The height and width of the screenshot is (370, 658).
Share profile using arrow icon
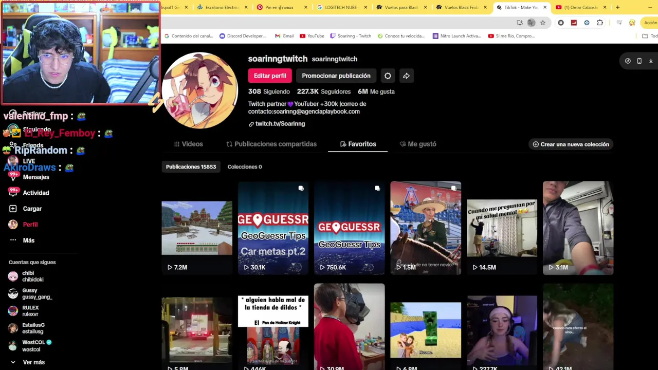pos(406,76)
